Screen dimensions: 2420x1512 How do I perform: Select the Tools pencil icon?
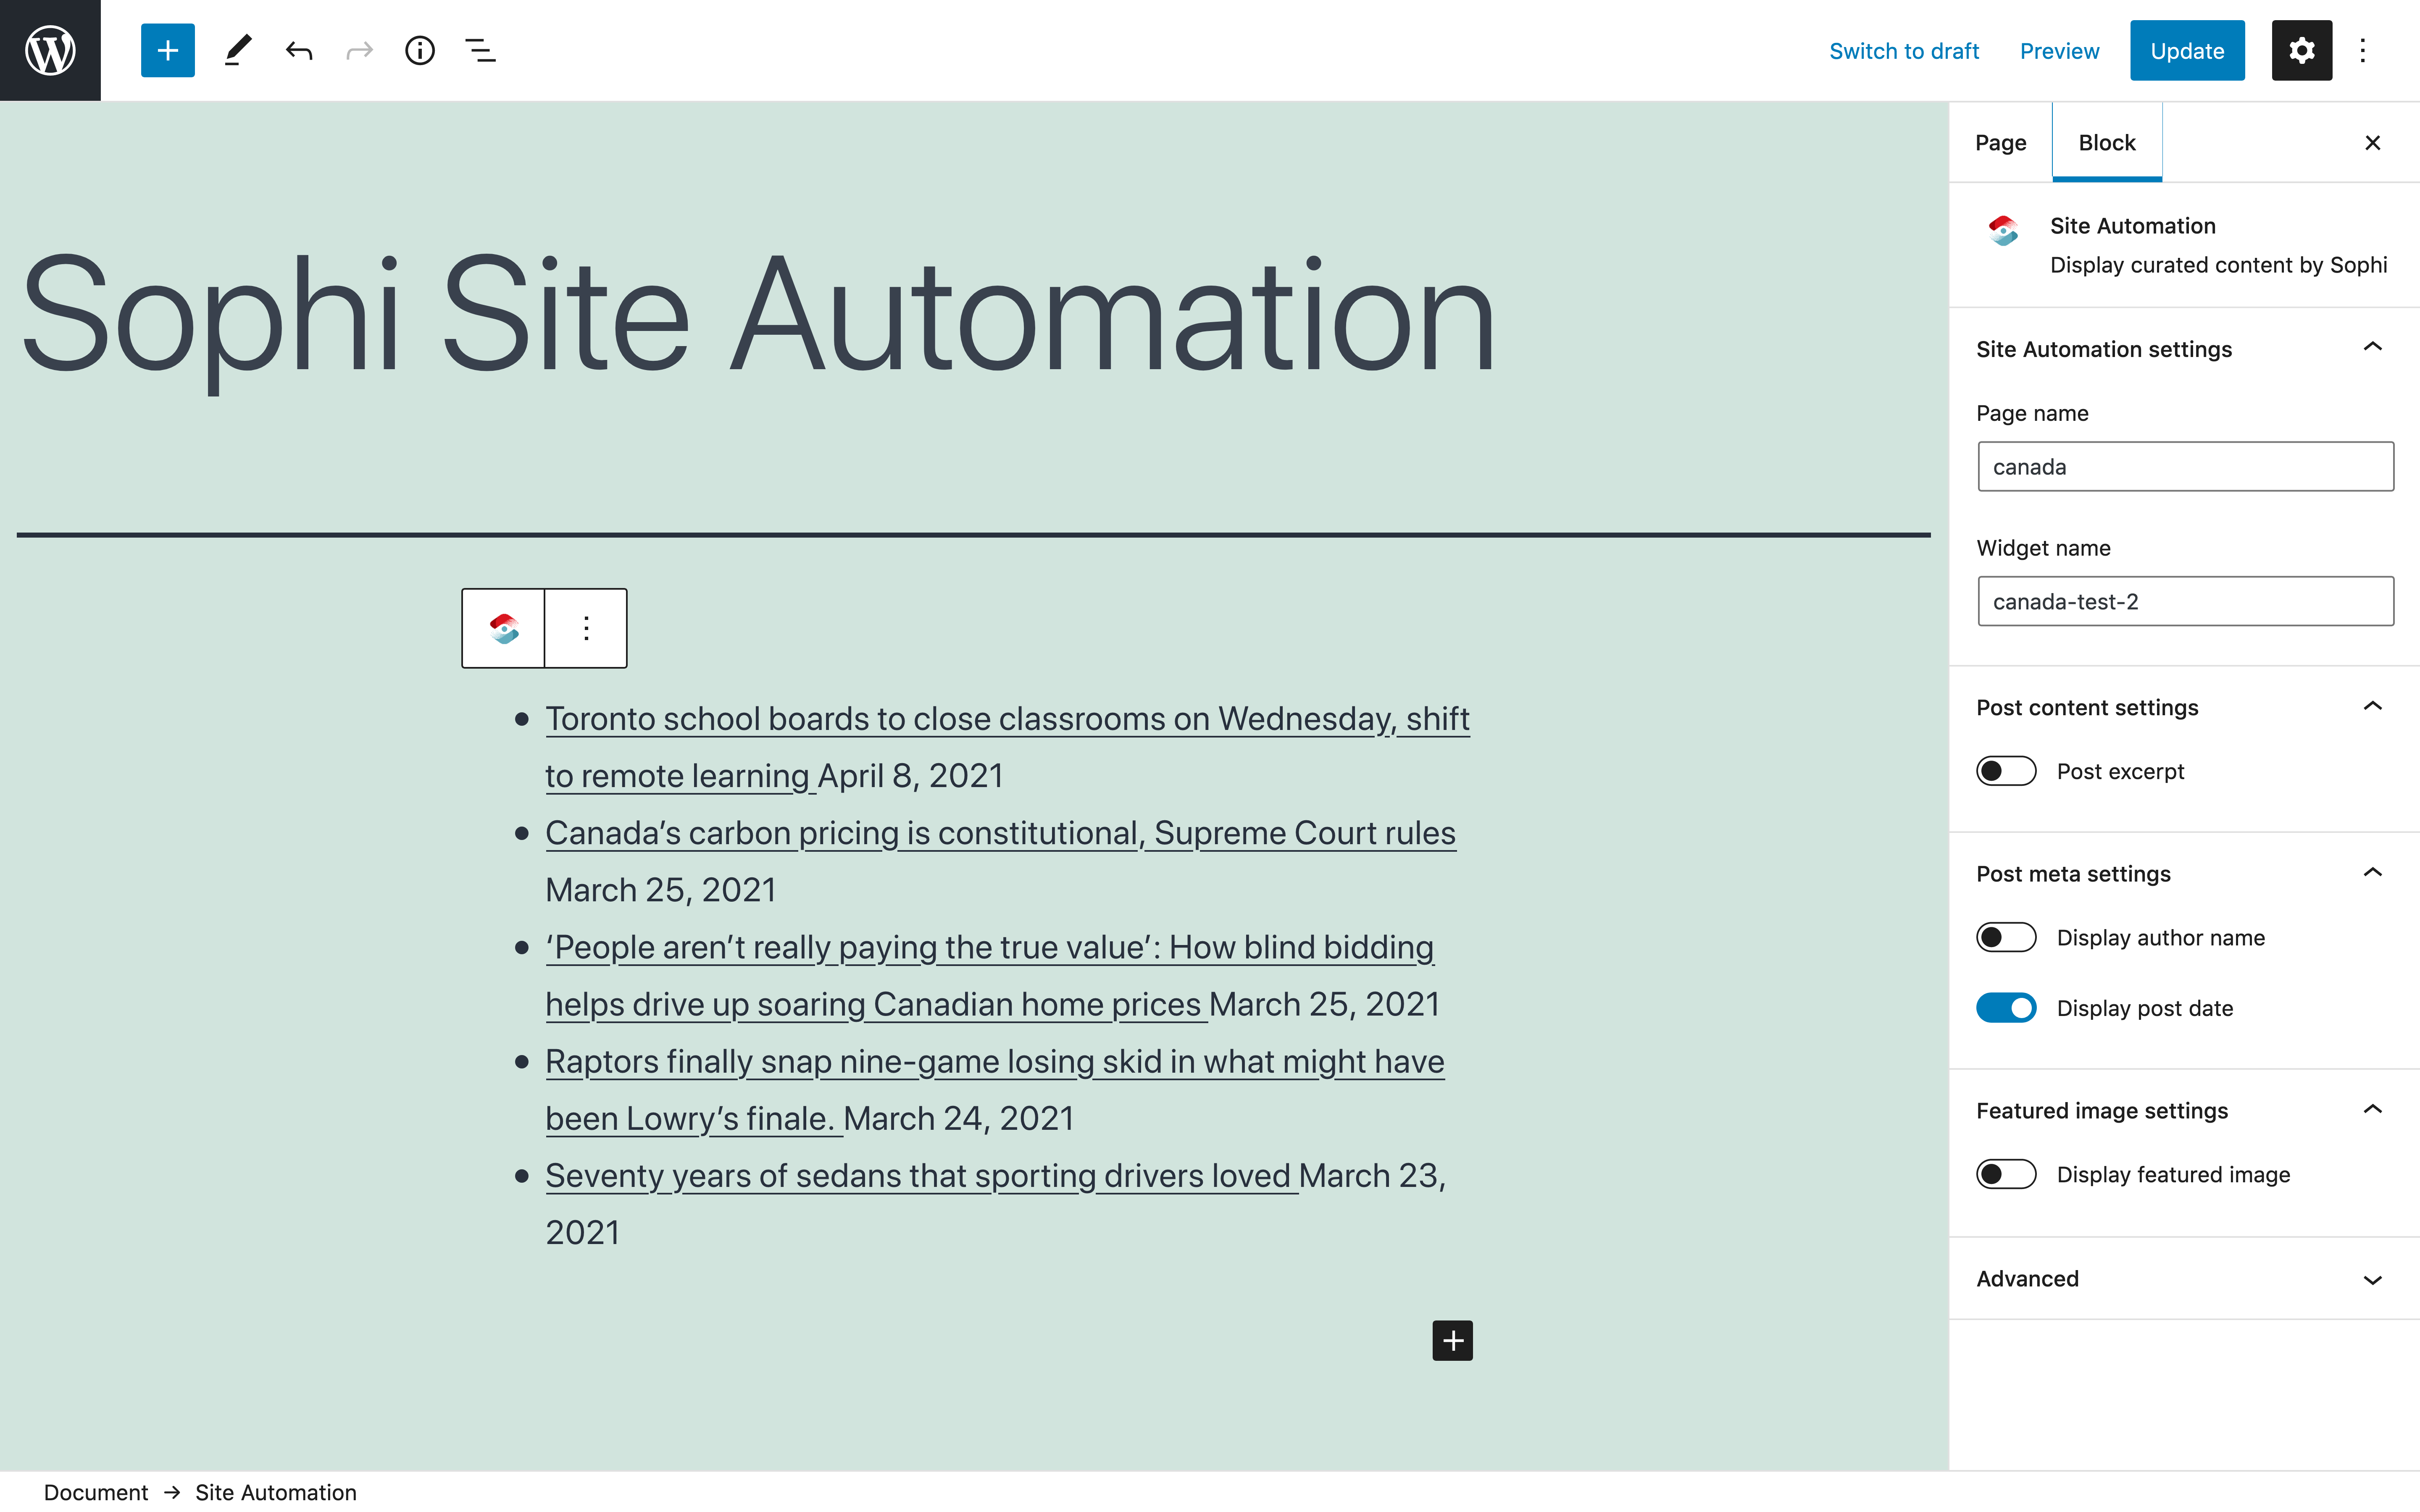(237, 50)
